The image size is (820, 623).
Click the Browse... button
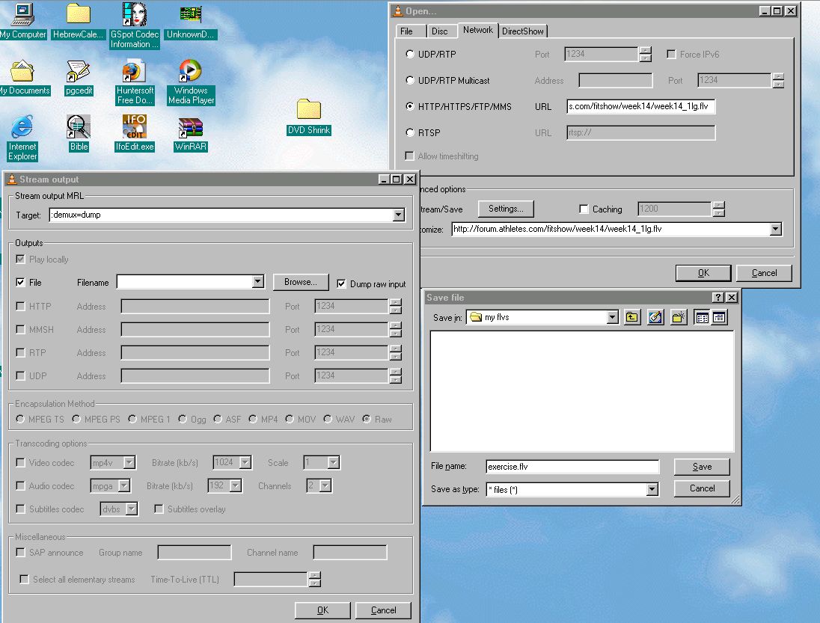click(x=301, y=282)
